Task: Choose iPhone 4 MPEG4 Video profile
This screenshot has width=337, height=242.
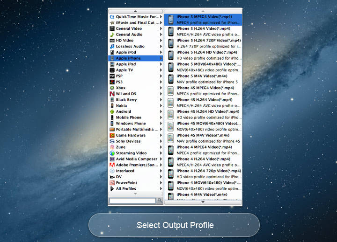Action: tap(203, 150)
